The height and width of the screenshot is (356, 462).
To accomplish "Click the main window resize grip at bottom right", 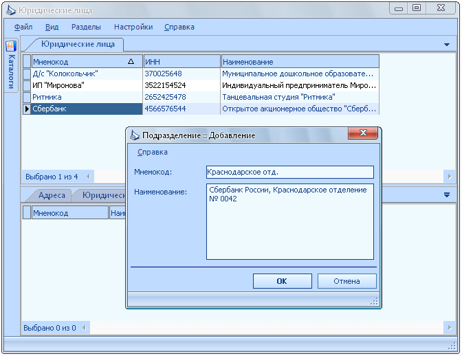I will [x=452, y=346].
